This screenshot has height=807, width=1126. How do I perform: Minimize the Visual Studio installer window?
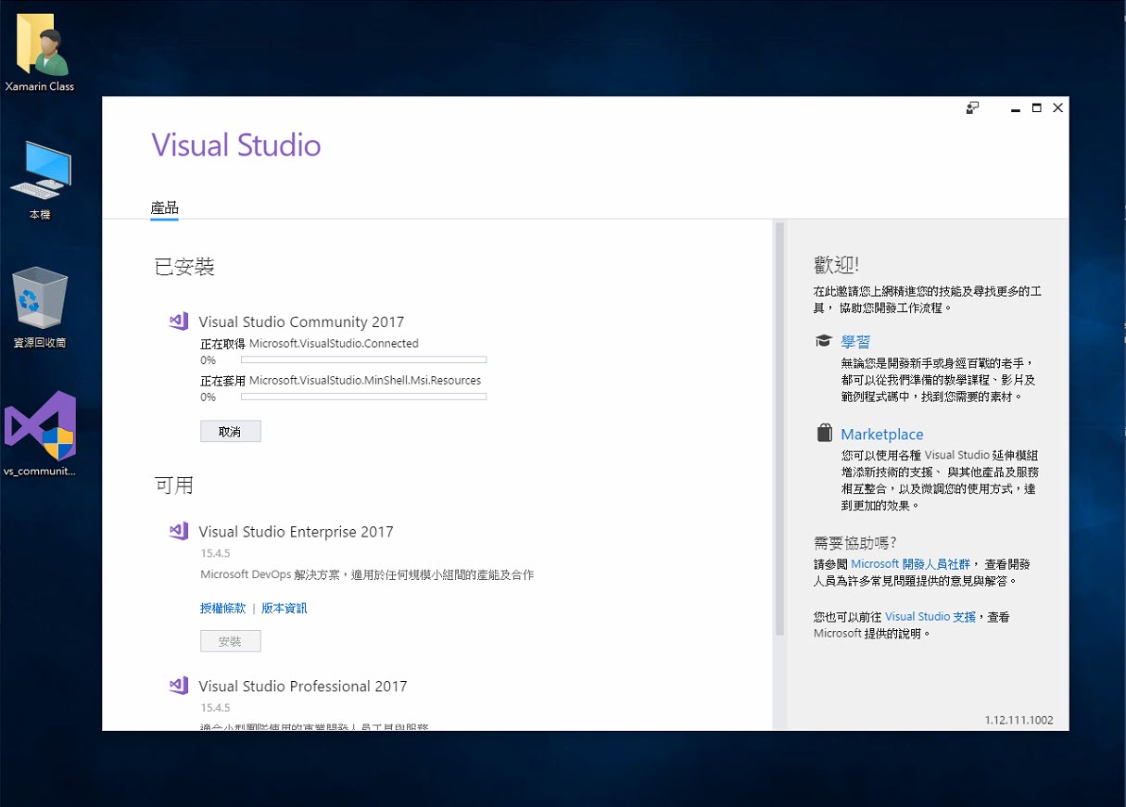coord(1016,108)
